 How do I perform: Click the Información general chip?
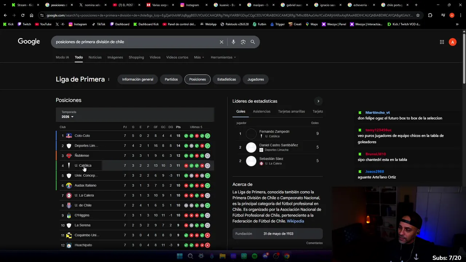point(138,79)
